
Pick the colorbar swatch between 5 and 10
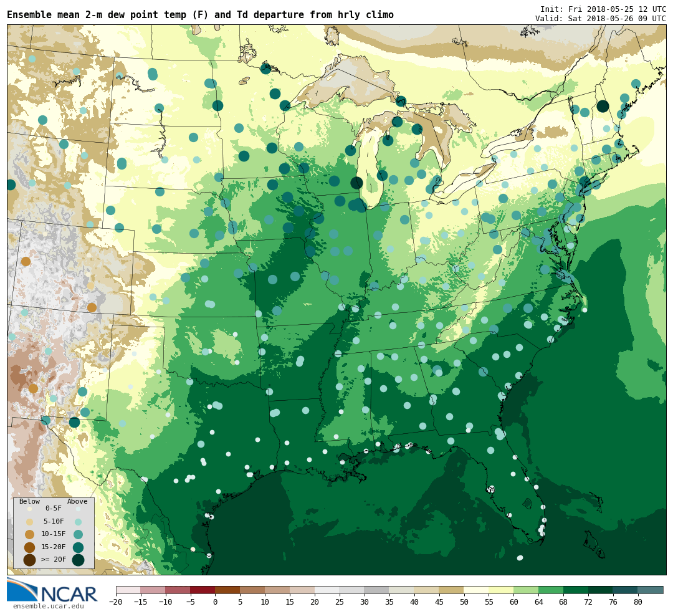(x=253, y=590)
